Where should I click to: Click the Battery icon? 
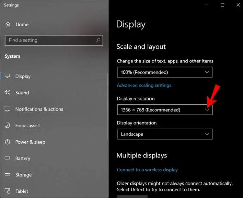click(7, 158)
